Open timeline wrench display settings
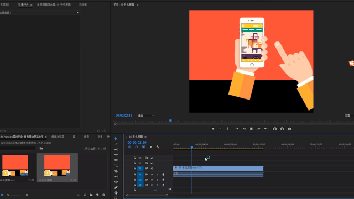Image resolution: width=354 pixels, height=199 pixels. [x=158, y=147]
